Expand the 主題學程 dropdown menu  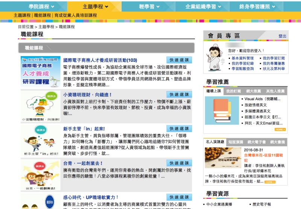click(96, 7)
